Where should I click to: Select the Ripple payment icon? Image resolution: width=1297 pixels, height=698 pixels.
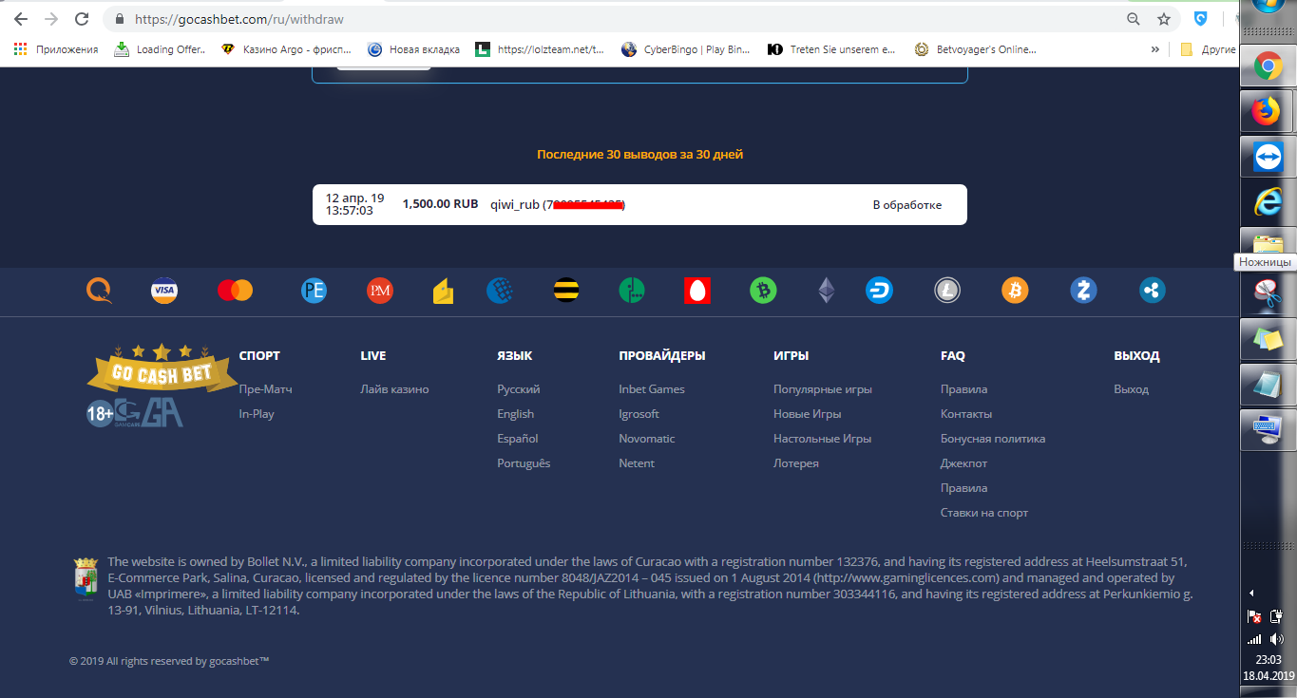pos(1153,291)
